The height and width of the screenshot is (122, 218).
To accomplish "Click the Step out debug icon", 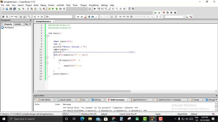I will pyautogui.click(x=110, y=9).
